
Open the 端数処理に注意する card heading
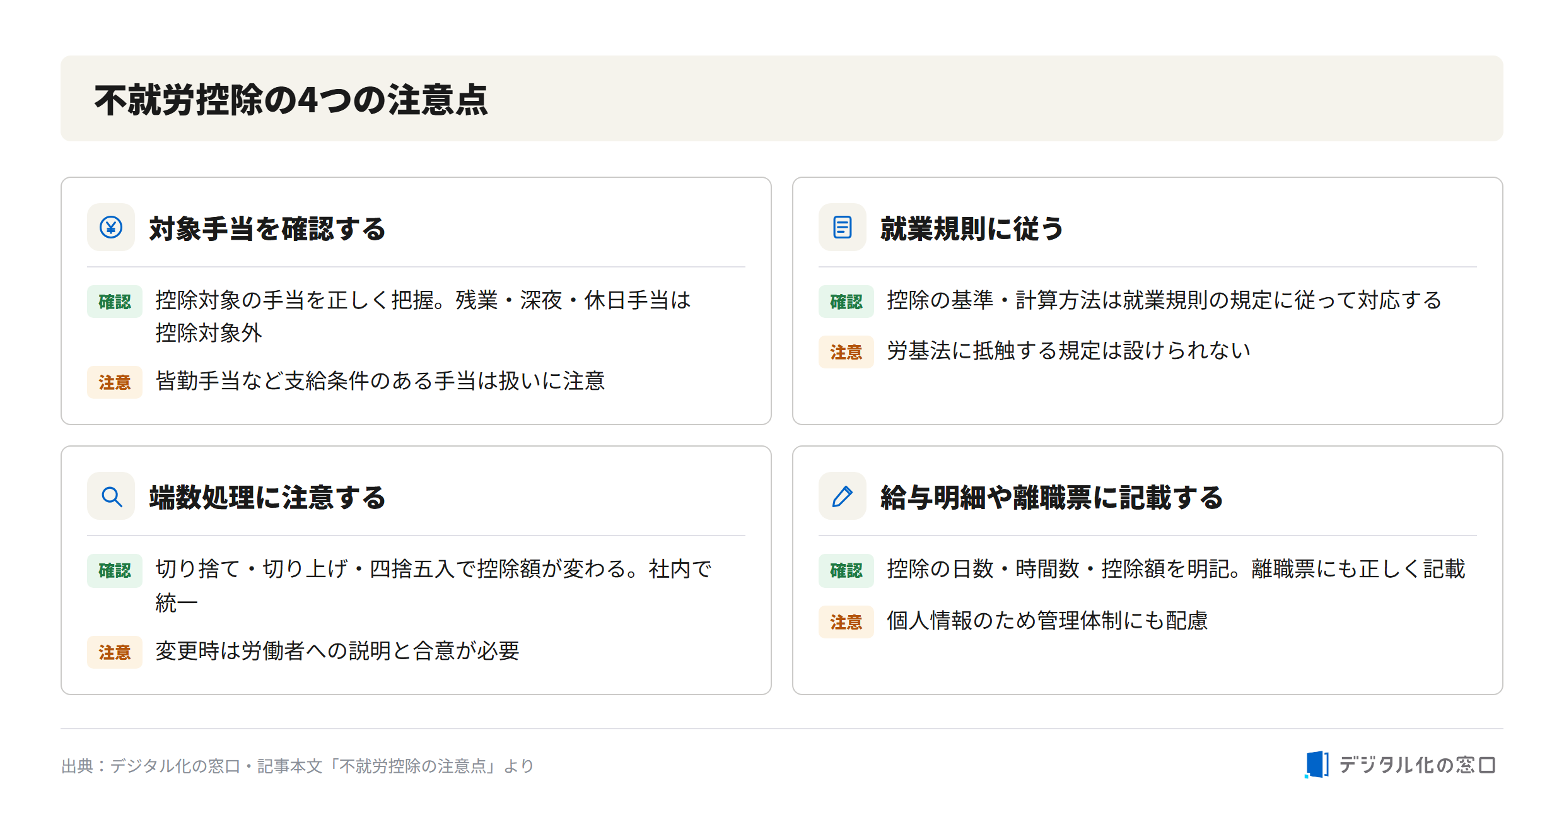[267, 497]
